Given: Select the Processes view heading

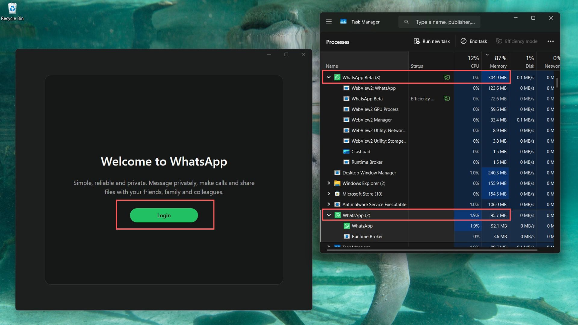Looking at the screenshot, I should pos(337,42).
